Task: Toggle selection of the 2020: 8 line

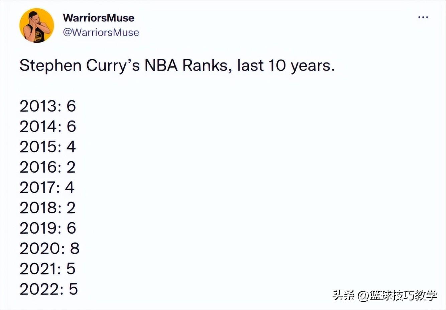Action: point(49,248)
